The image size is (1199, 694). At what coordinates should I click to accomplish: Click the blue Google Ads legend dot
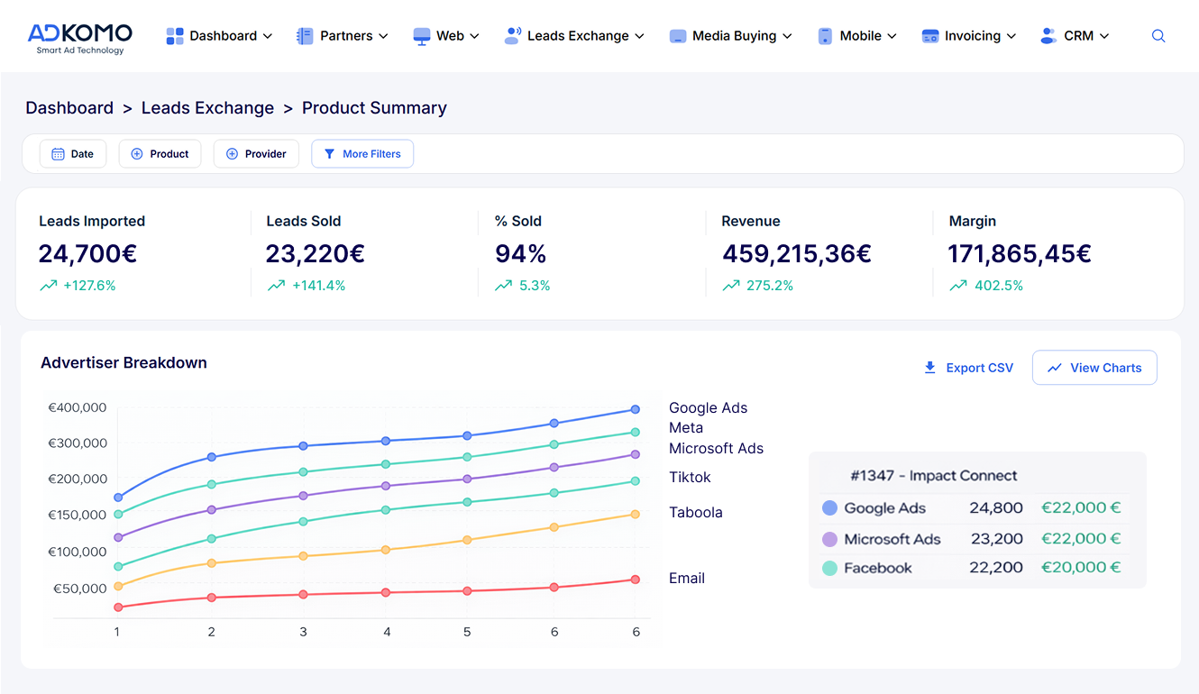point(830,508)
